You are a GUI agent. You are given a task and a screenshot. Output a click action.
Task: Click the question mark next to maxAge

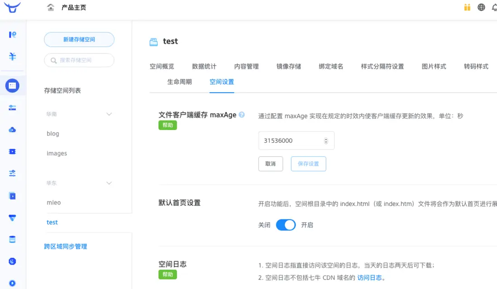click(242, 115)
